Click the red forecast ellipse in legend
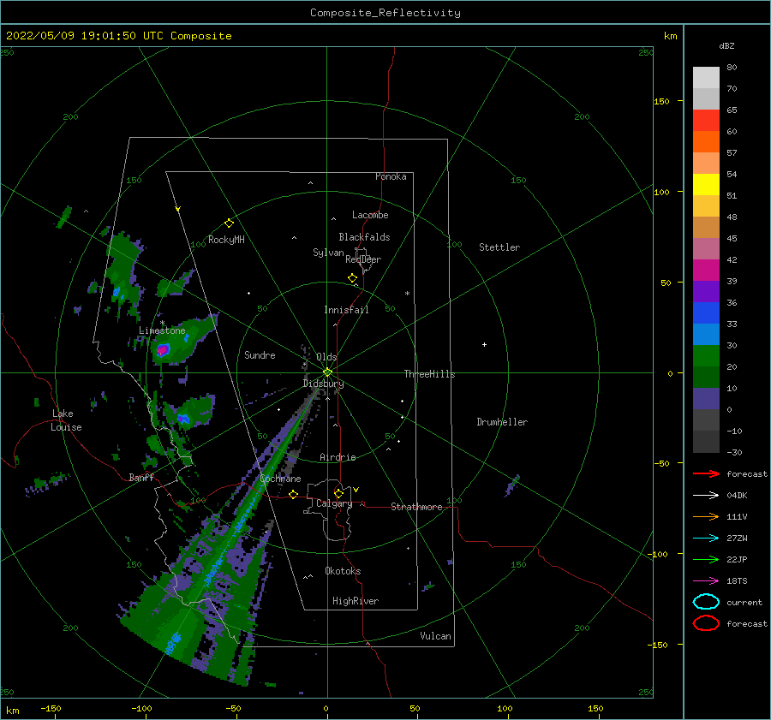 [706, 623]
